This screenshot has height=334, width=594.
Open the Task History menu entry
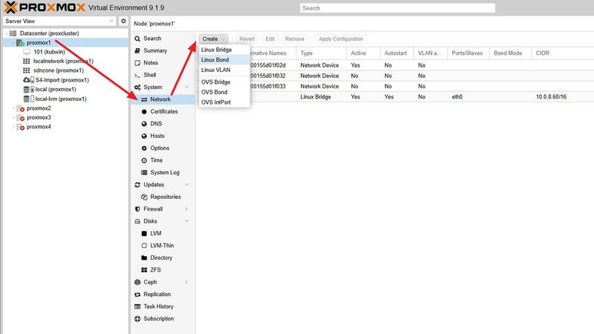point(163,307)
